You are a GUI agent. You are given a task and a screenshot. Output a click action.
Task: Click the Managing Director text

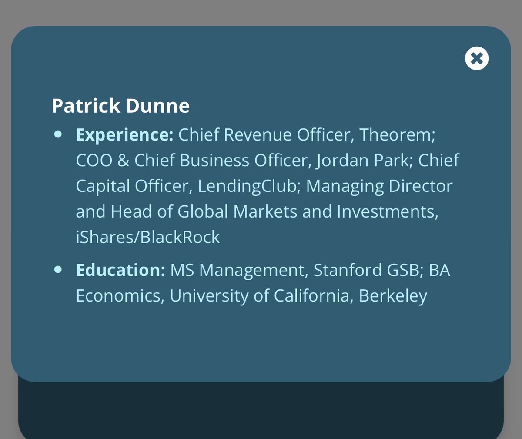click(x=379, y=186)
